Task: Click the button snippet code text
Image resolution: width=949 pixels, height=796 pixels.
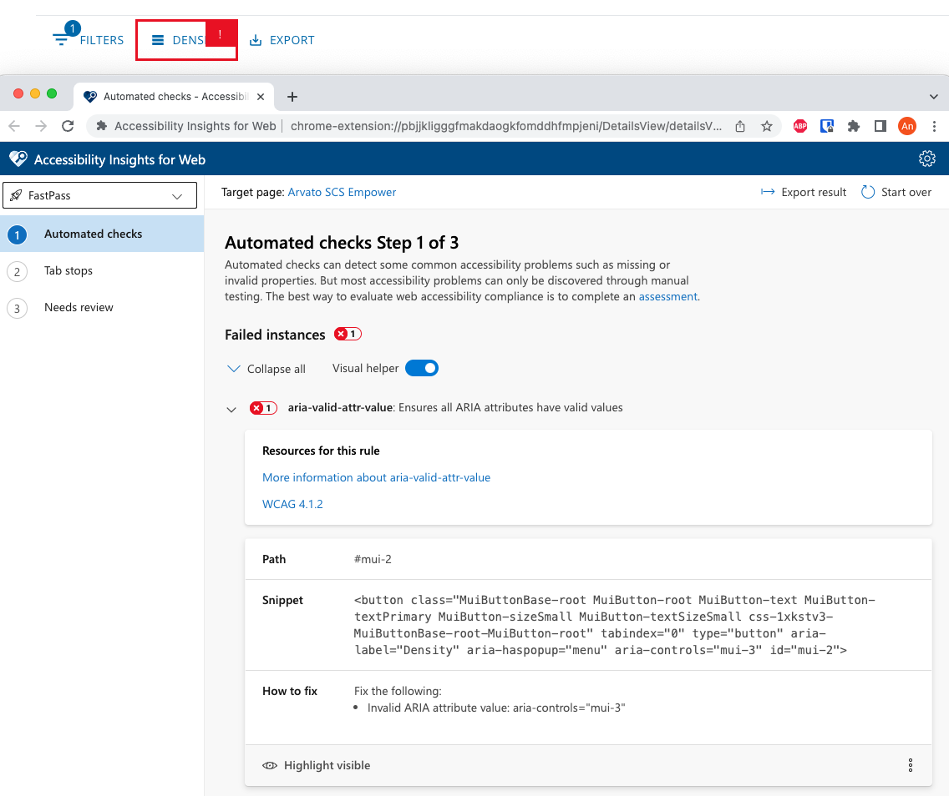Action: [x=614, y=625]
